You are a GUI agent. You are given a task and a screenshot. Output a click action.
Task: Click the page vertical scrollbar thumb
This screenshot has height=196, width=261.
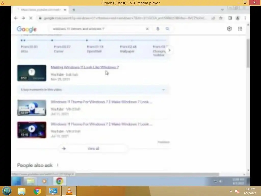248,53
